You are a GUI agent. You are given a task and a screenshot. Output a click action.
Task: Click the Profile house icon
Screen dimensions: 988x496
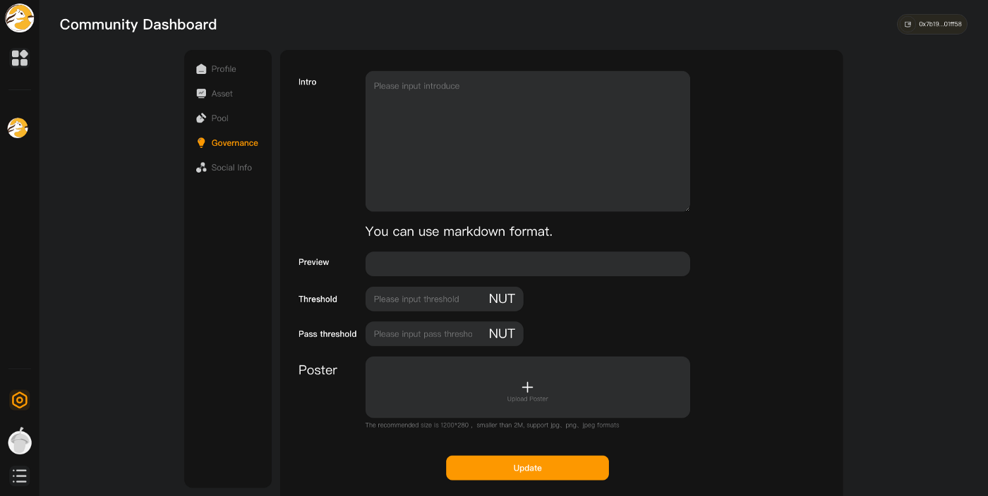[201, 69]
